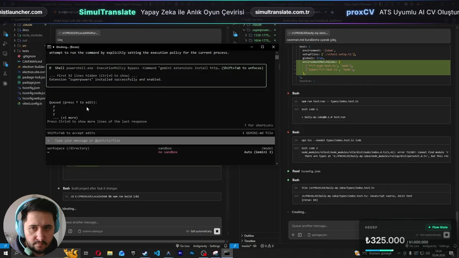The height and width of the screenshot is (258, 459).
Task: Toggle Edit automatically in LocalAIHUB chat
Action: pyautogui.click(x=199, y=231)
